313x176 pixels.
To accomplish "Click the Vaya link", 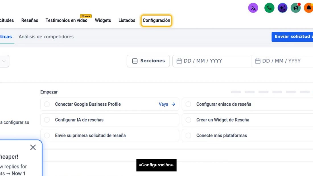I will (x=163, y=104).
